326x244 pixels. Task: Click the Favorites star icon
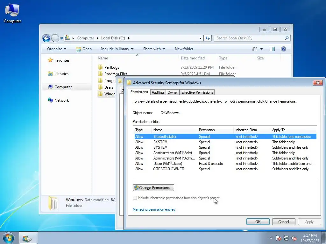point(50,60)
